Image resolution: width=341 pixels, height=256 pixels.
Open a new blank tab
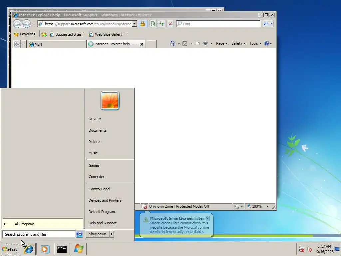point(152,44)
